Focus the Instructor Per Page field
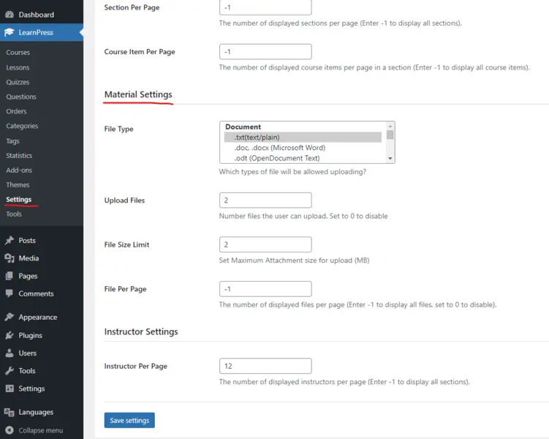Screen dimensions: 549x439 click(x=265, y=366)
